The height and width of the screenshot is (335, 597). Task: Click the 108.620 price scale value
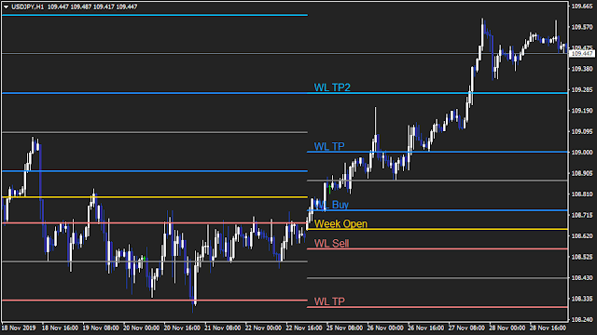pyautogui.click(x=582, y=235)
